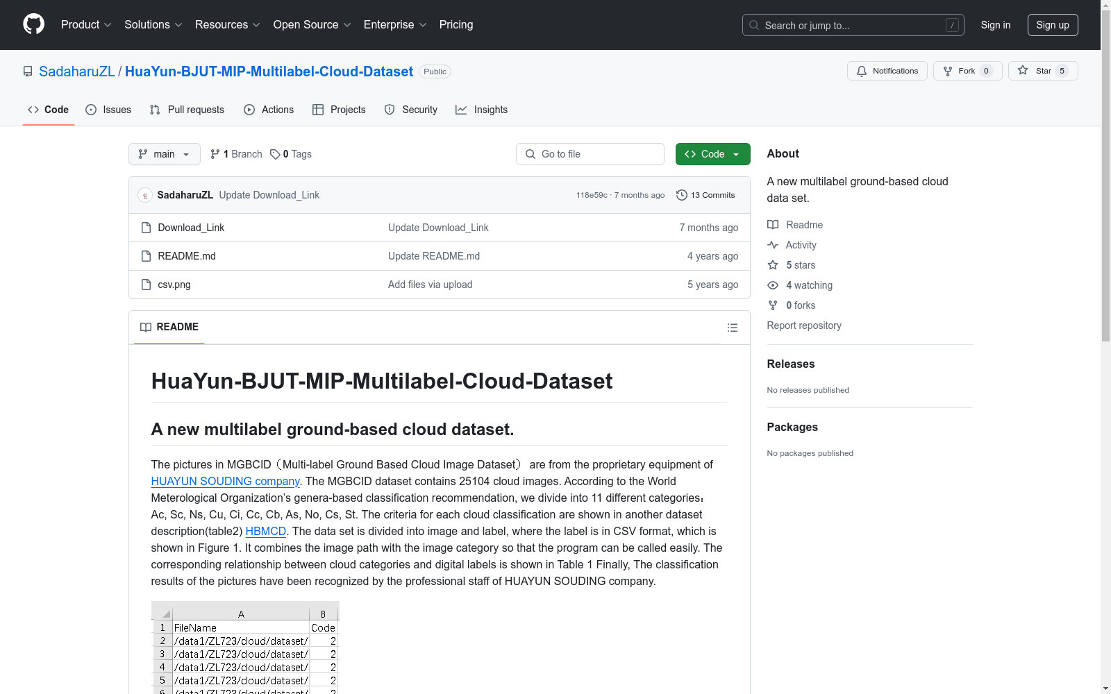Image resolution: width=1111 pixels, height=694 pixels.
Task: Open the Releases section heading
Action: 791,364
